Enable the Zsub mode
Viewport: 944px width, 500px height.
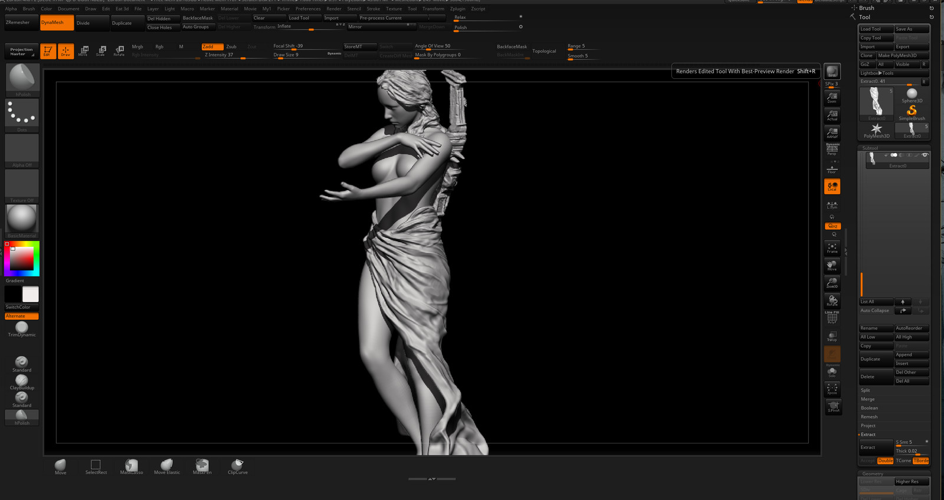tap(231, 47)
